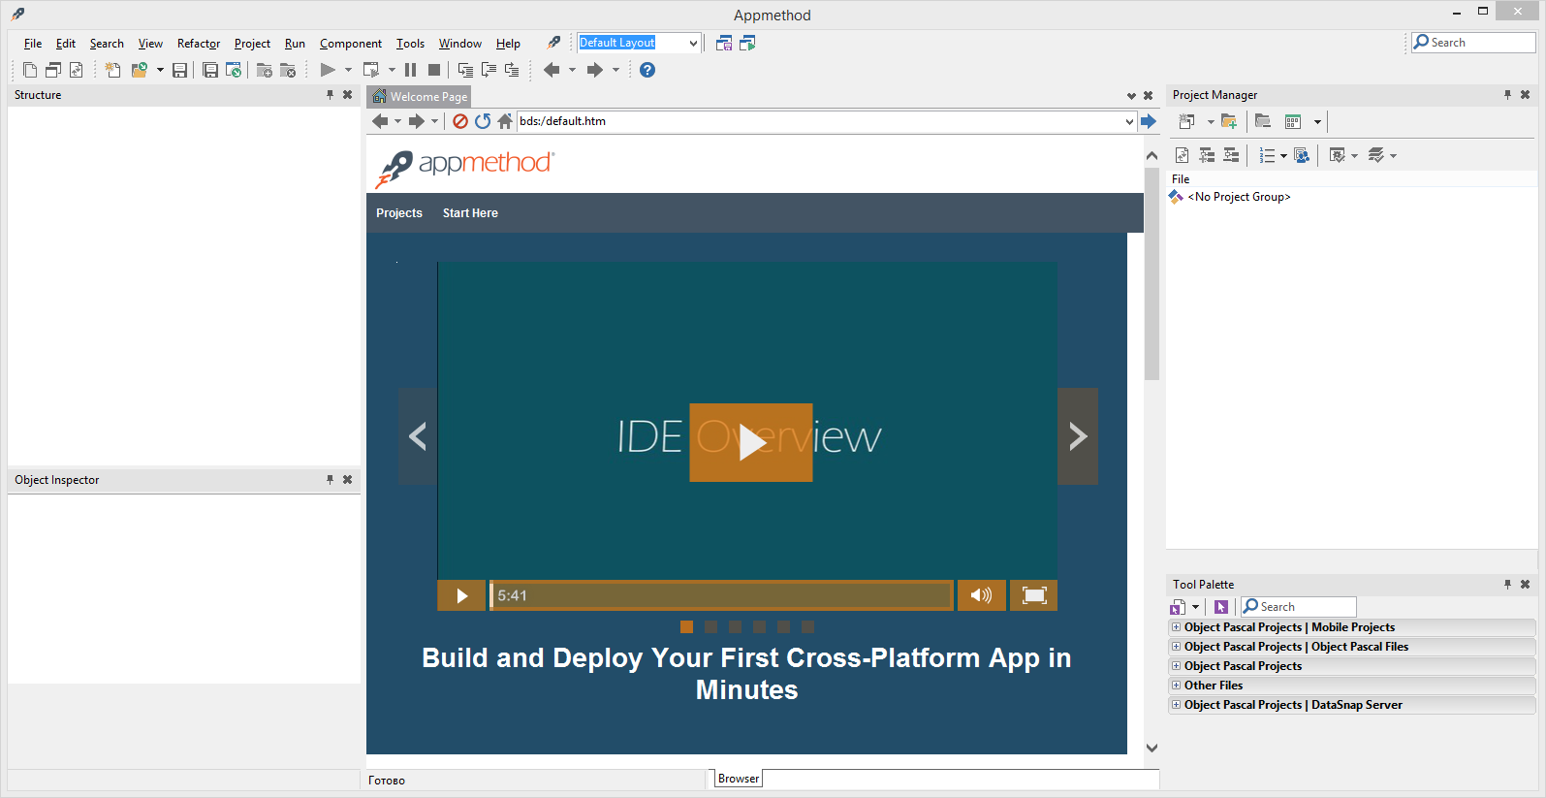Image resolution: width=1546 pixels, height=798 pixels.
Task: Click the New Items toolbar icon
Action: (x=113, y=70)
